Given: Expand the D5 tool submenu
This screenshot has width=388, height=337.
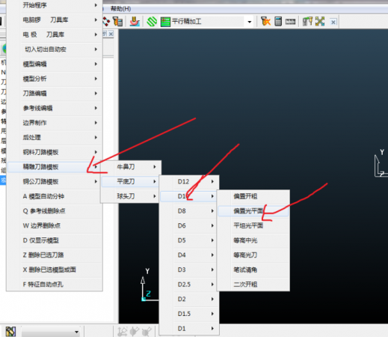Looking at the screenshot, I should (x=189, y=240).
